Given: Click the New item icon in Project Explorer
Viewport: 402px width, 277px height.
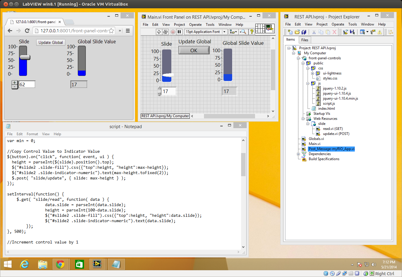Looking at the screenshot, I should tap(290, 31).
